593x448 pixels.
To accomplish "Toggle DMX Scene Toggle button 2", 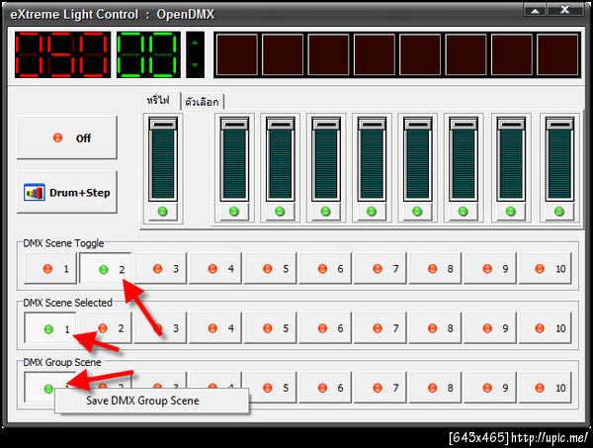I will tap(106, 269).
